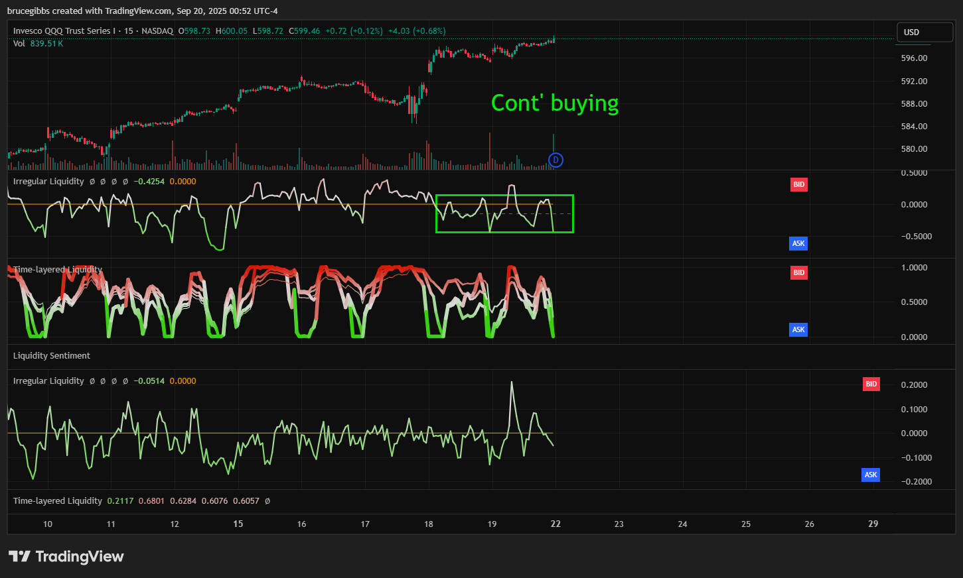The width and height of the screenshot is (963, 578).
Task: Click the 596.00 price scale label
Action: [x=914, y=58]
